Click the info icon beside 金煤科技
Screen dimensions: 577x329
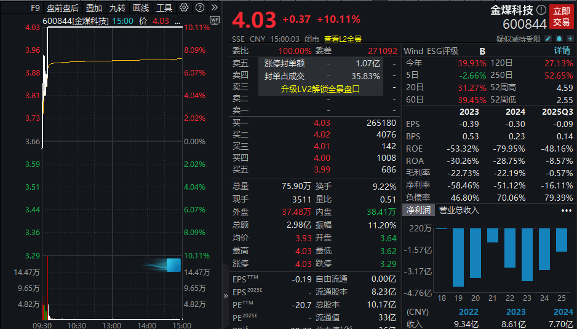click(541, 10)
